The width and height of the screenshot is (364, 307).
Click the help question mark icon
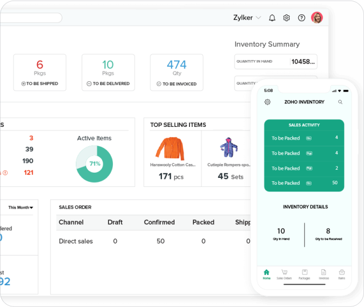tap(302, 18)
